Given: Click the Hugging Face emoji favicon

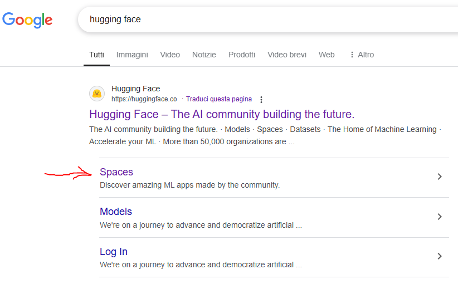Looking at the screenshot, I should click(97, 94).
